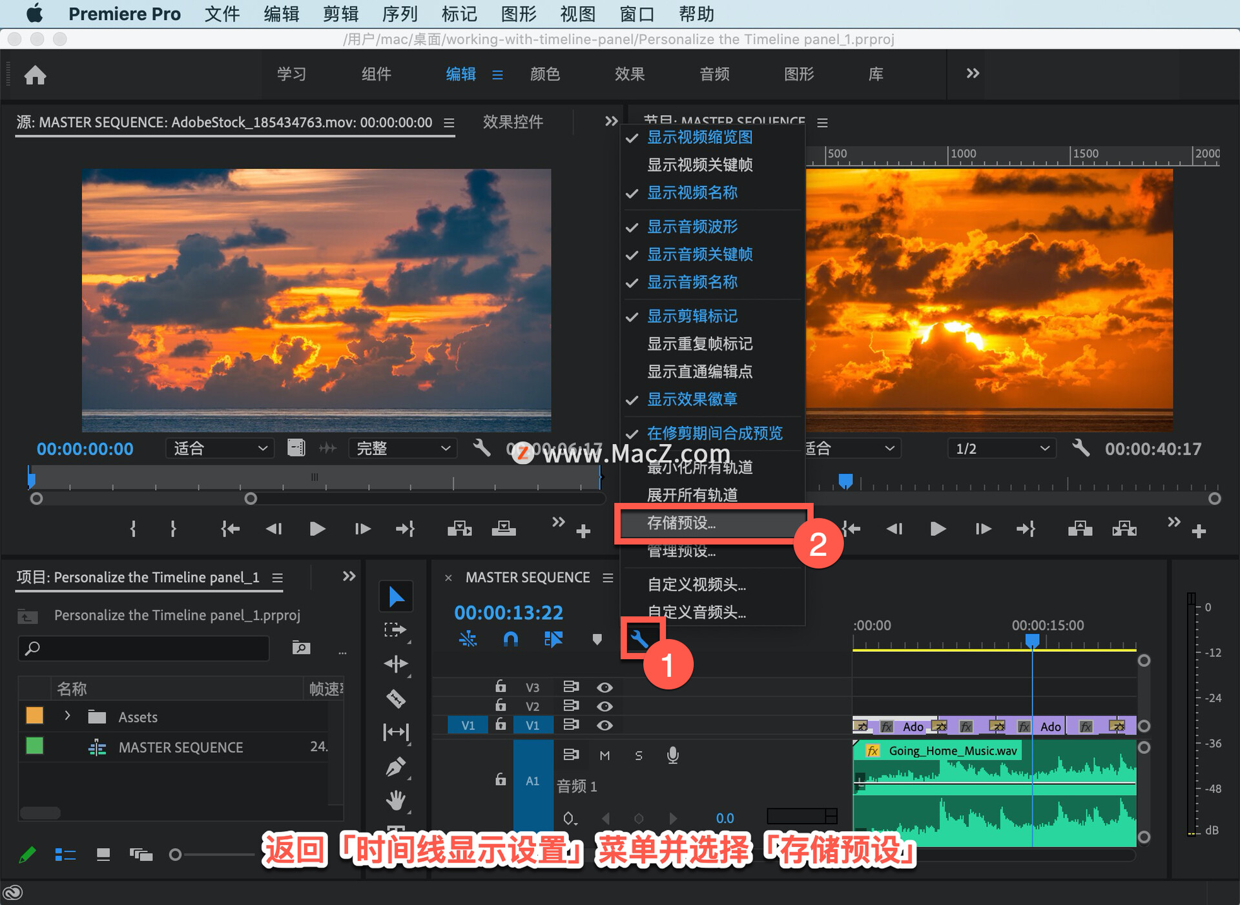Select the Hand tool
This screenshot has height=905, width=1240.
pyautogui.click(x=395, y=800)
